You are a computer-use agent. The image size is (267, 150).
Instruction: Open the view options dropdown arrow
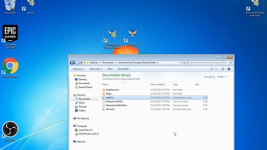pyautogui.click(x=216, y=69)
